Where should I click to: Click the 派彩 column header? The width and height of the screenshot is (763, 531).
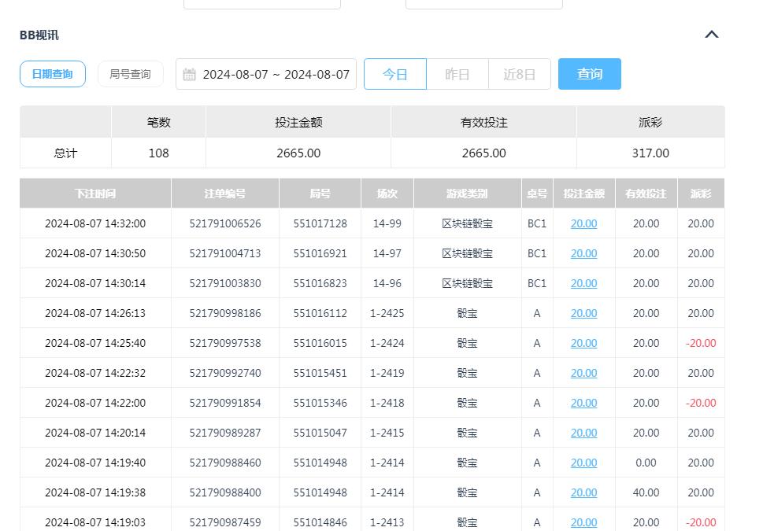(x=701, y=193)
